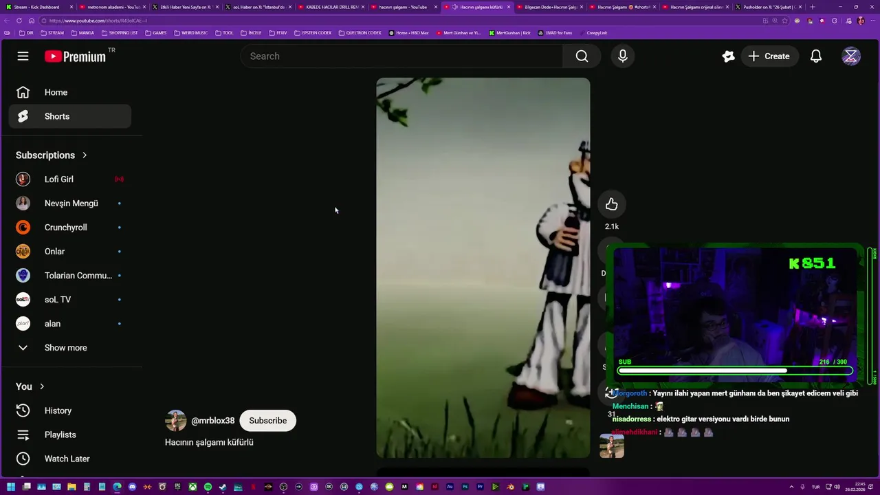Open Blender from the taskbar
880x495 pixels.
point(510,487)
